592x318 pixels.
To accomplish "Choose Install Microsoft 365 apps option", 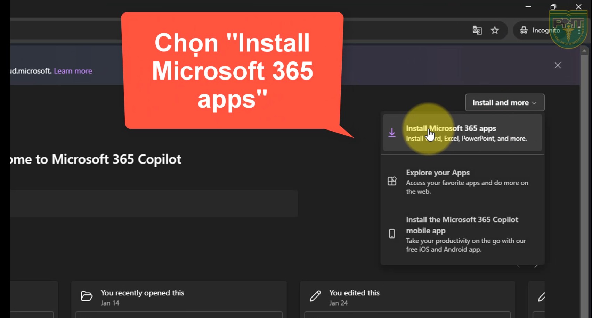I will coord(462,133).
